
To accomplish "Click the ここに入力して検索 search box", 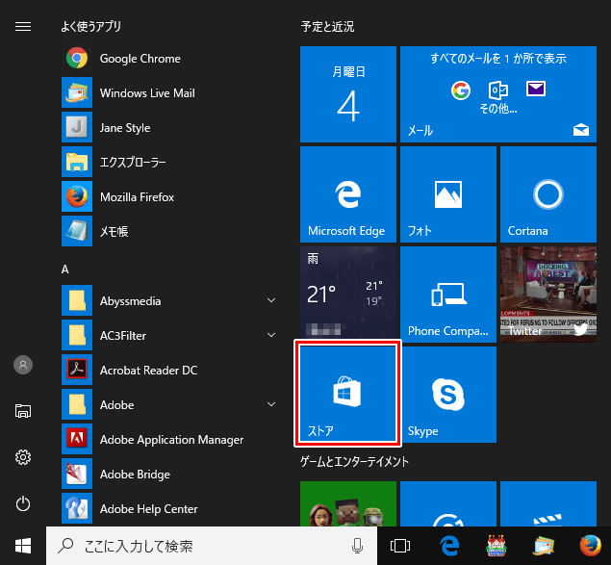I will pyautogui.click(x=212, y=546).
